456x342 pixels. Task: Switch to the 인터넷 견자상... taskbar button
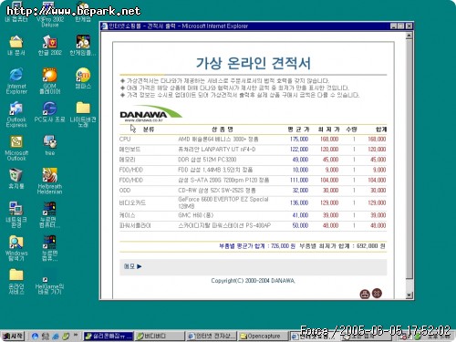pyautogui.click(x=212, y=336)
